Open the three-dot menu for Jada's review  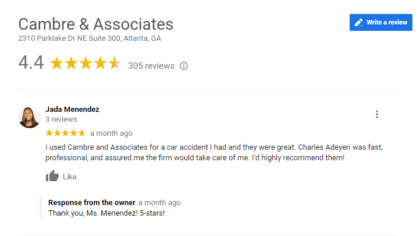tap(377, 114)
